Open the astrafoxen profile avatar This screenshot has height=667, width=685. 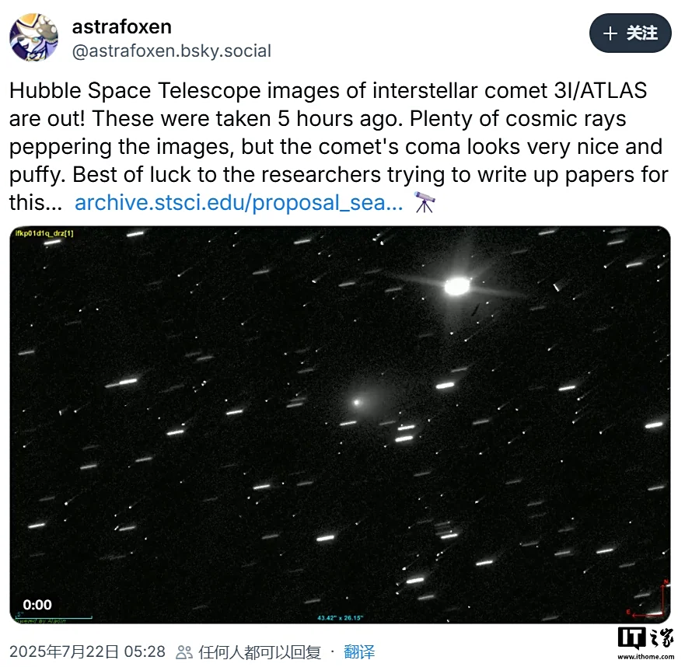pyautogui.click(x=33, y=37)
